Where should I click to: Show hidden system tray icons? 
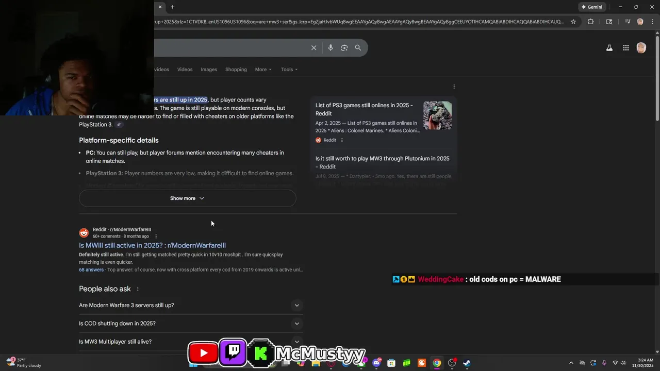pos(571,363)
